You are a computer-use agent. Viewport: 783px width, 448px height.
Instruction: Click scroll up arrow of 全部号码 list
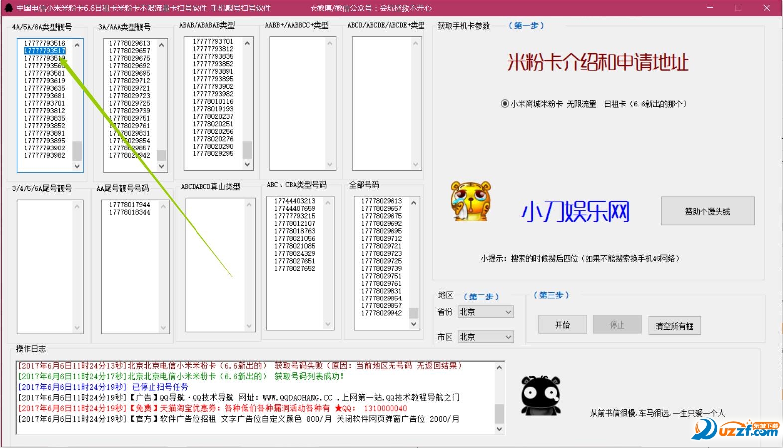coord(414,203)
